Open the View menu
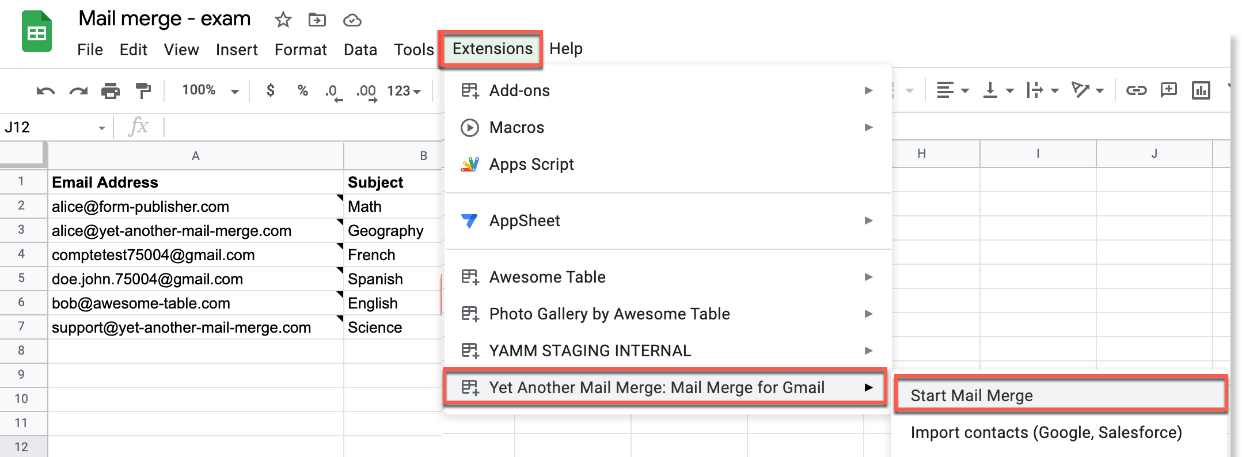This screenshot has width=1242, height=457. tap(181, 49)
